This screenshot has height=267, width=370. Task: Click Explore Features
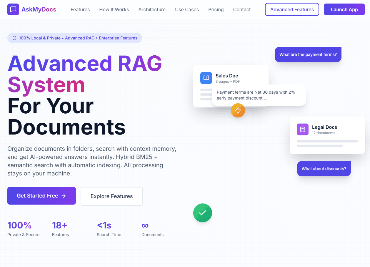click(x=111, y=196)
